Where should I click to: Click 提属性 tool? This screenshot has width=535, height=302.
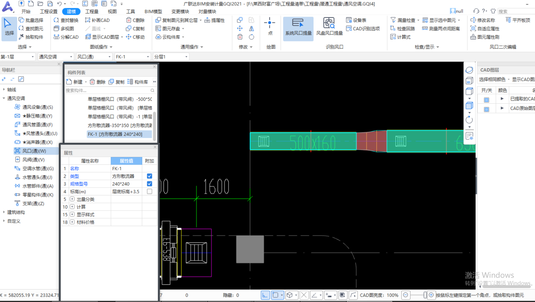click(215, 20)
